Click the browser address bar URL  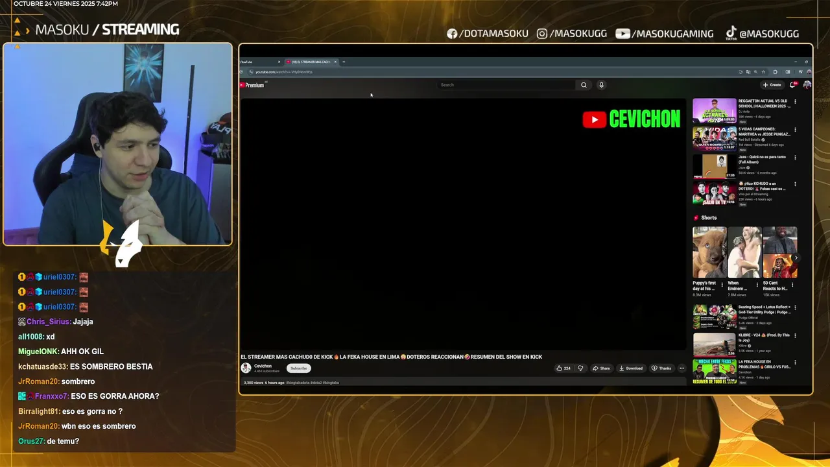tap(283, 72)
